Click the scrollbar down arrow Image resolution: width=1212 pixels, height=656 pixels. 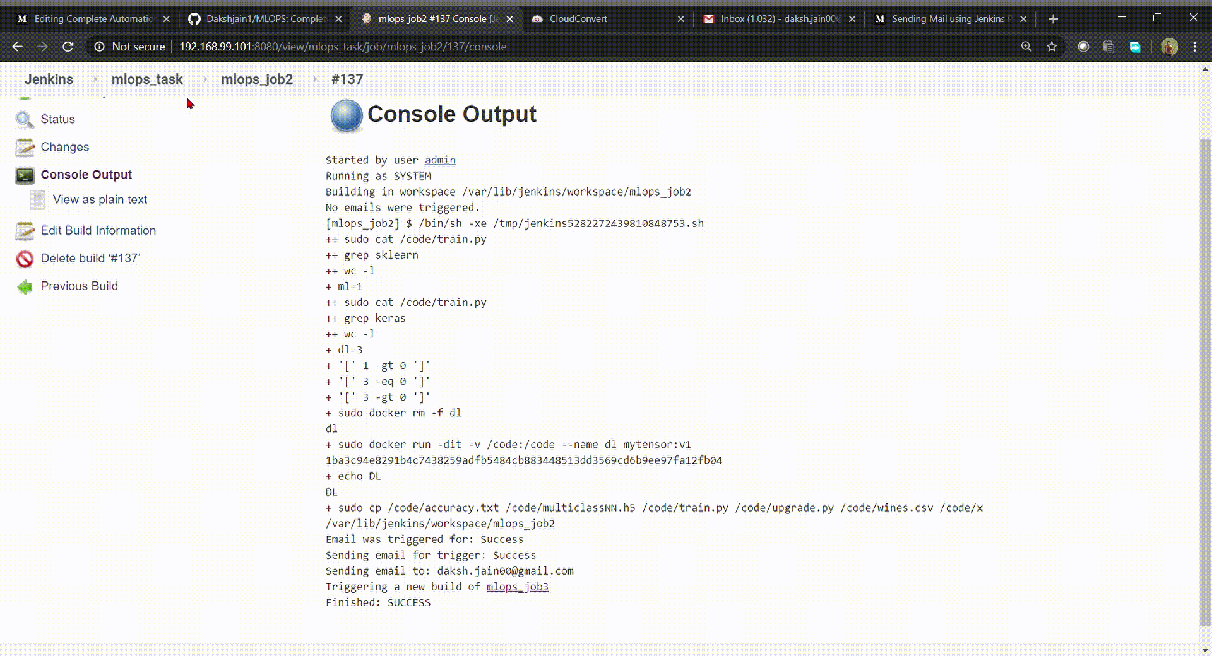coord(1205,650)
